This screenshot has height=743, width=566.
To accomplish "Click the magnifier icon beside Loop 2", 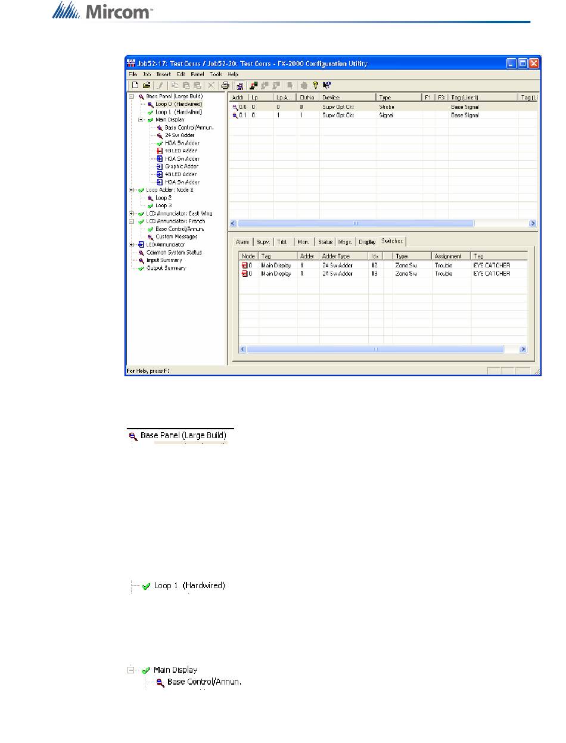I will coord(151,198).
